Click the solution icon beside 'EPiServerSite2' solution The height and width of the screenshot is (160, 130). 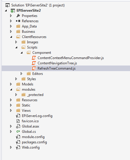coord(7,5)
